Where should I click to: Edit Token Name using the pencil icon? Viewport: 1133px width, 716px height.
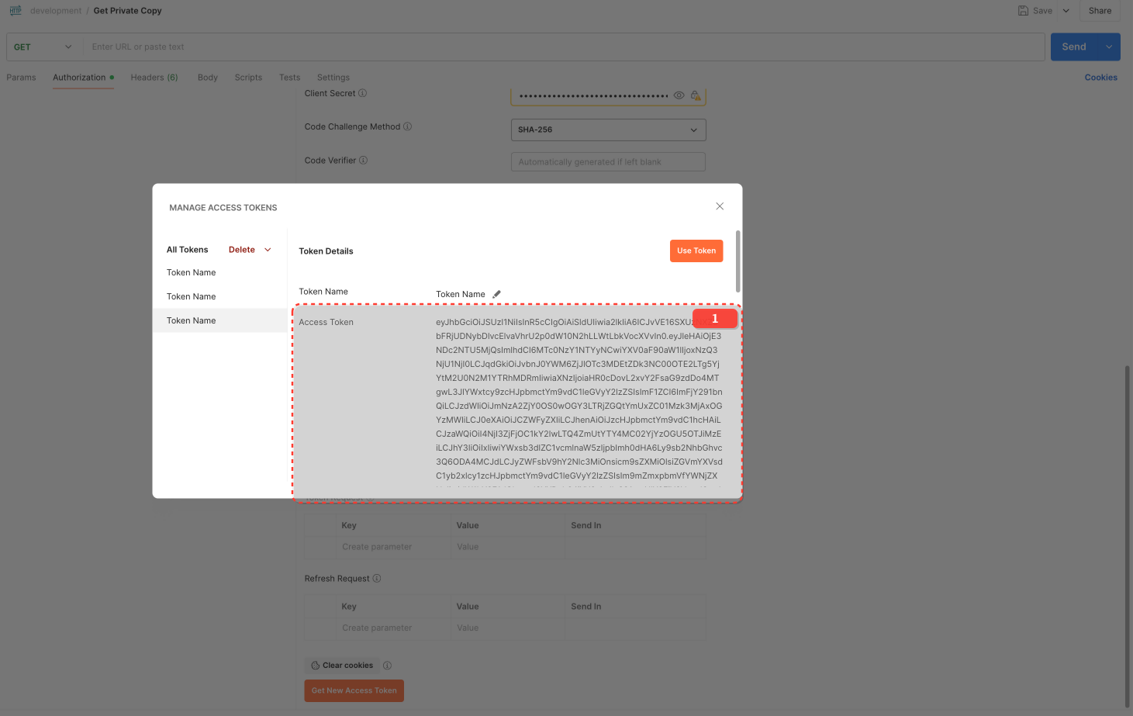pos(496,293)
